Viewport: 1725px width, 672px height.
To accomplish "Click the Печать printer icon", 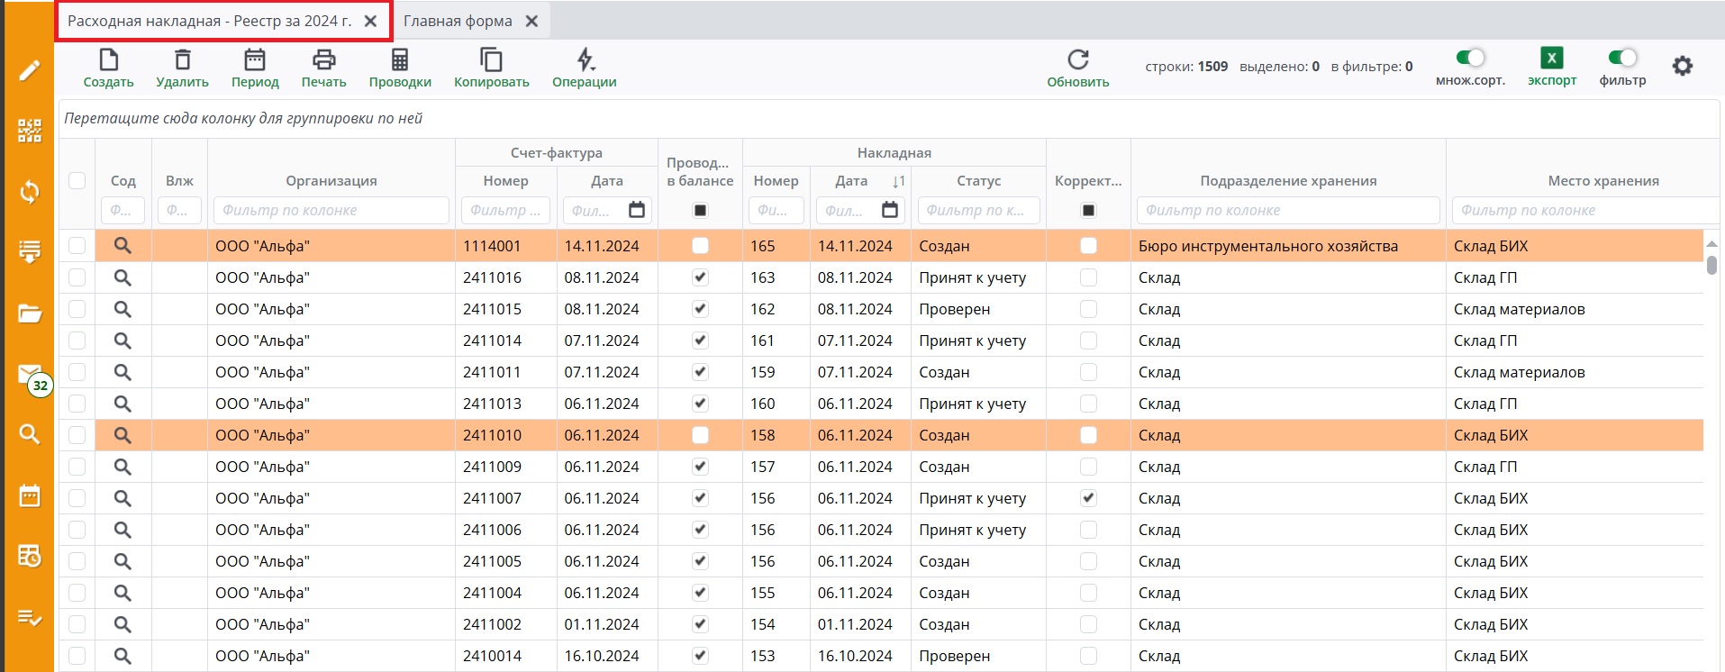I will pyautogui.click(x=323, y=60).
